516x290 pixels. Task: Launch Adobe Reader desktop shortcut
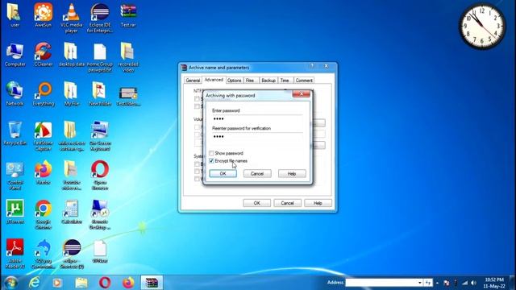pyautogui.click(x=15, y=254)
